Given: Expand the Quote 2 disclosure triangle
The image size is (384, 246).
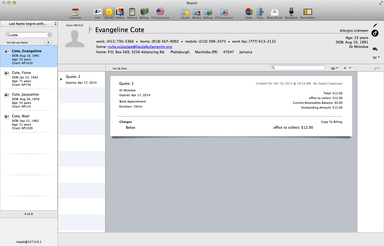Looking at the screenshot, I should [x=61, y=79].
